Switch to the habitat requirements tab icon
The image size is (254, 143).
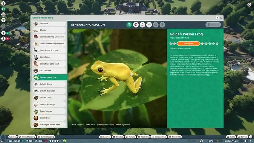click(136, 25)
